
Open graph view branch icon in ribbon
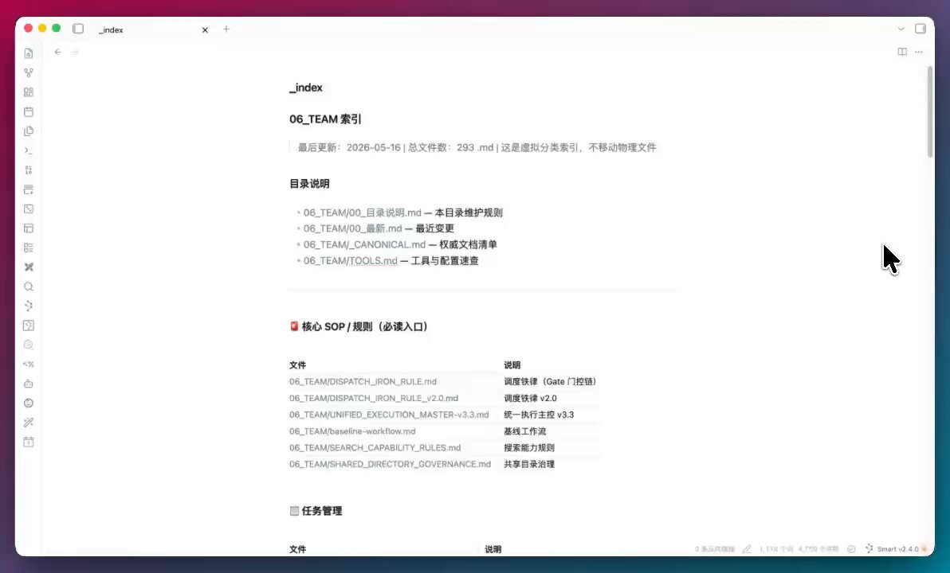pyautogui.click(x=29, y=72)
